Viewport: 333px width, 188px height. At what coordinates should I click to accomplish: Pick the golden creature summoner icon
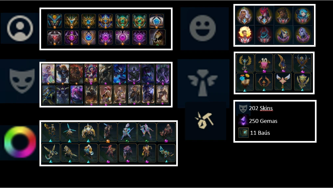point(157,37)
